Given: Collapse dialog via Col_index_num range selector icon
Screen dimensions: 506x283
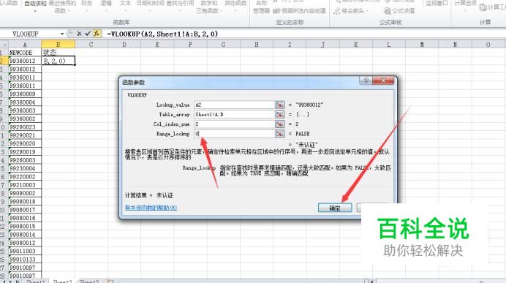Looking at the screenshot, I should [x=279, y=124].
